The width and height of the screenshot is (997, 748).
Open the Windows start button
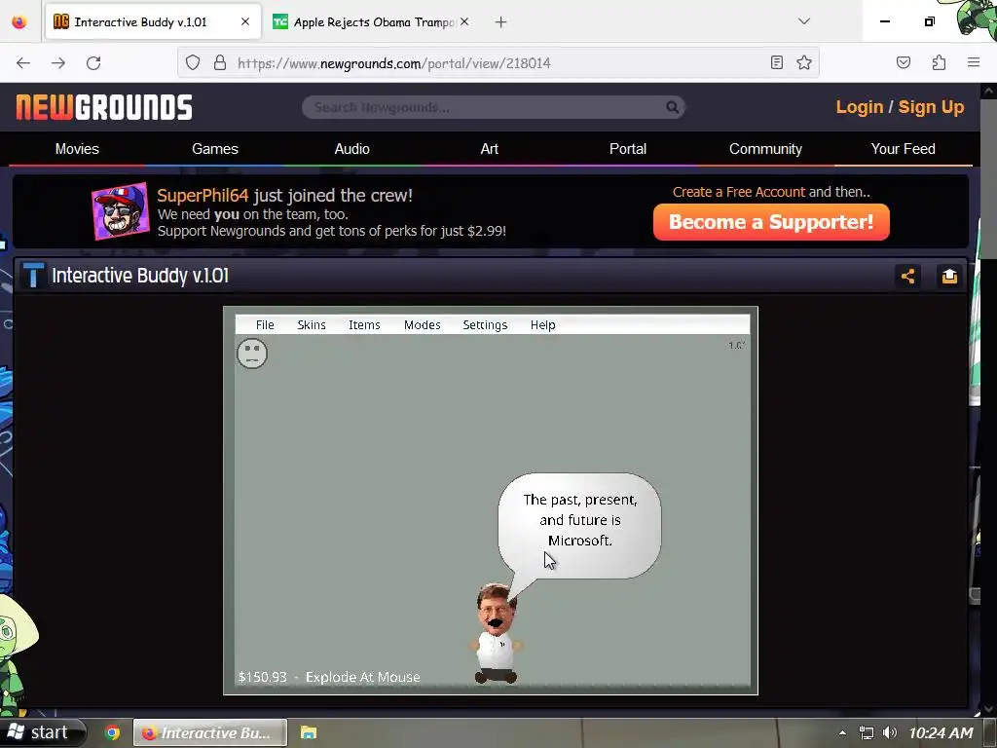[x=42, y=732]
